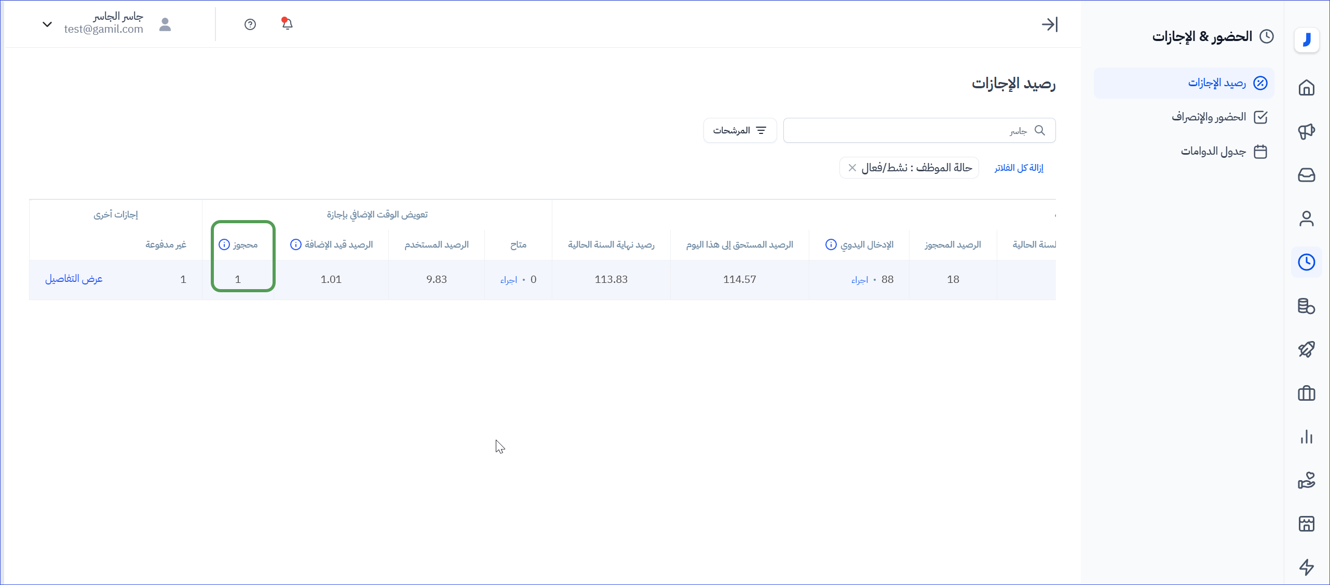Expand the user account dropdown arrow

tap(47, 24)
